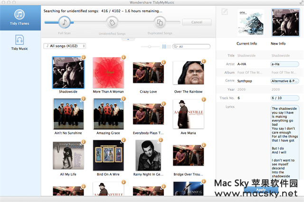Screen dimensions: 304x202
Task: Show info badge on Rainy Night In Ge...
Action: coord(161,140)
